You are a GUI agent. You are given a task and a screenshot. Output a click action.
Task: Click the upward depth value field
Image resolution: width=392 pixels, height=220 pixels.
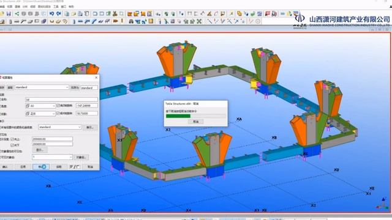pos(52,139)
